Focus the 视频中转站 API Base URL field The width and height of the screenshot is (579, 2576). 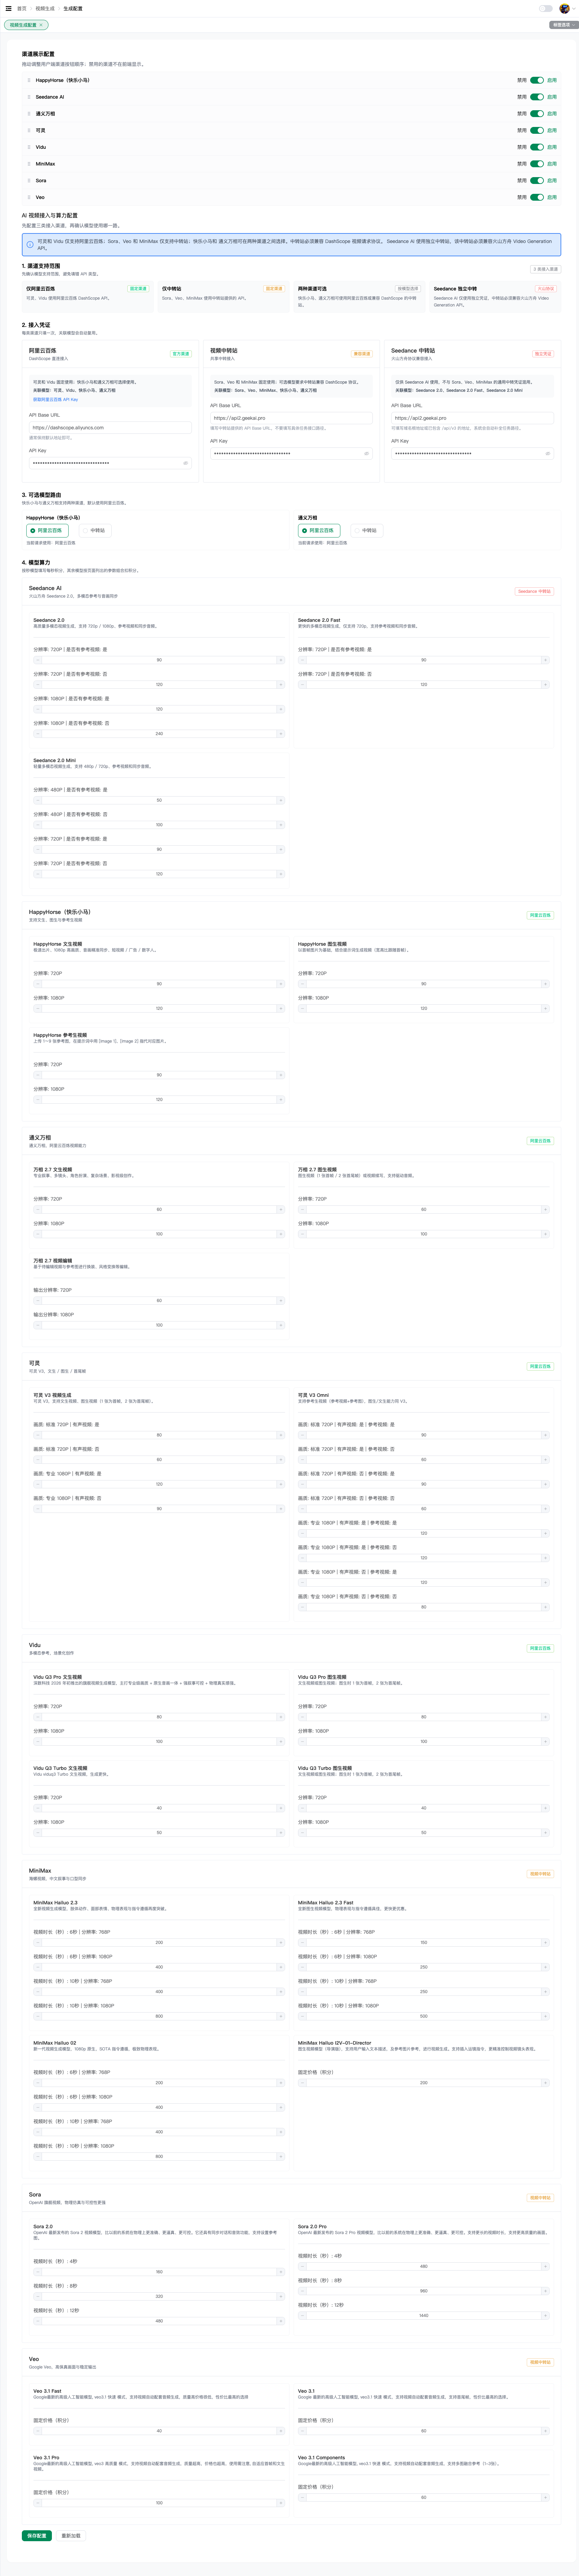[291, 418]
